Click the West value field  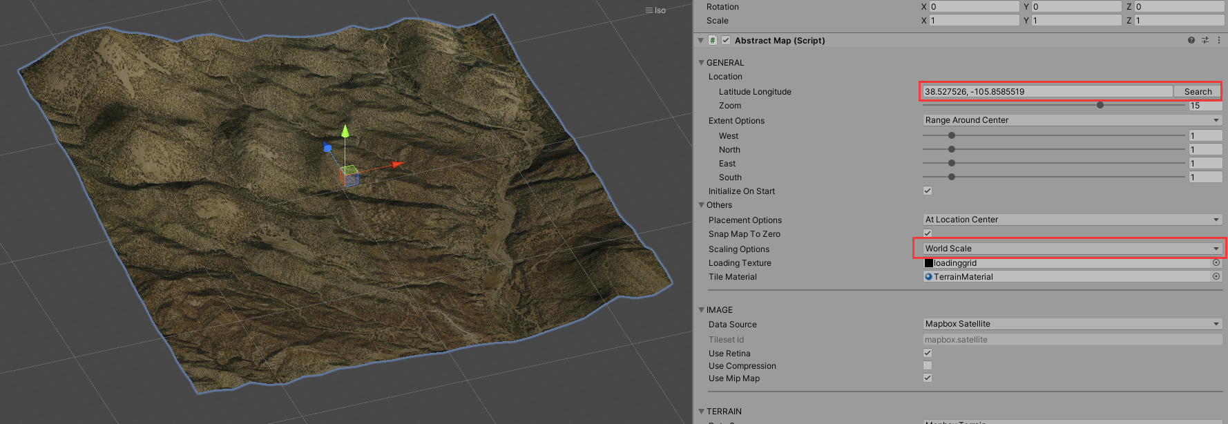coord(1205,135)
